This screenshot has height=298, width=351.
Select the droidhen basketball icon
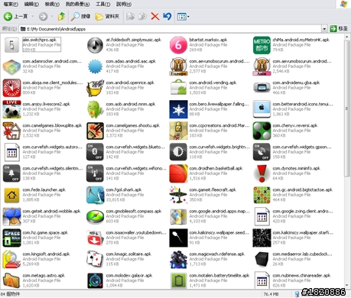pyautogui.click(x=178, y=173)
